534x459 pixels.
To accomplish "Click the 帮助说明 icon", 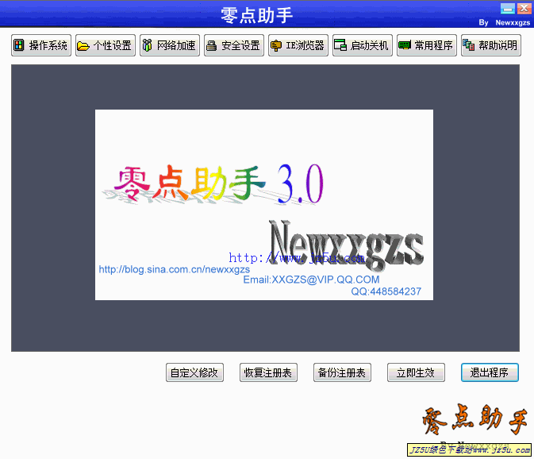I will [469, 45].
